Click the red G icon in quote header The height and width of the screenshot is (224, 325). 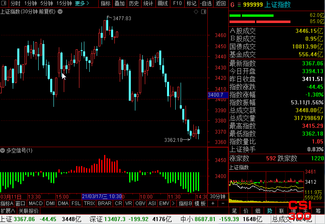pyautogui.click(x=232, y=5)
